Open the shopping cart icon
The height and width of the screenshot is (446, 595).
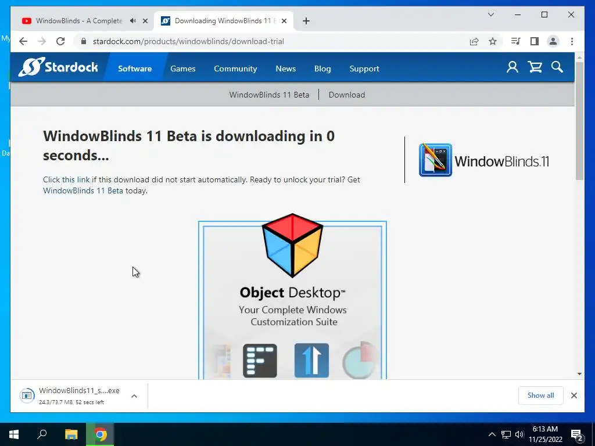(x=535, y=67)
